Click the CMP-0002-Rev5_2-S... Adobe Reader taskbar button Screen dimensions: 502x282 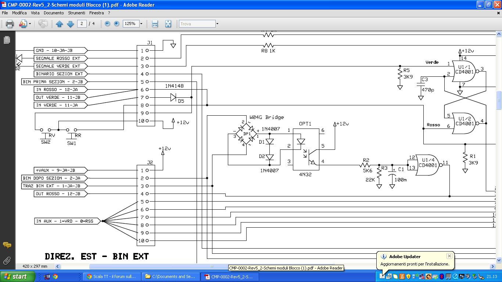229,277
